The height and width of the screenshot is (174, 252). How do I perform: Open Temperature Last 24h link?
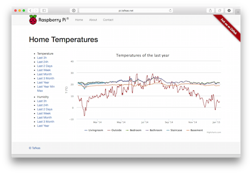click(43, 62)
